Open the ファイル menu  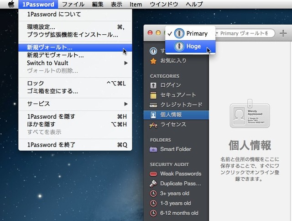[x=73, y=4]
